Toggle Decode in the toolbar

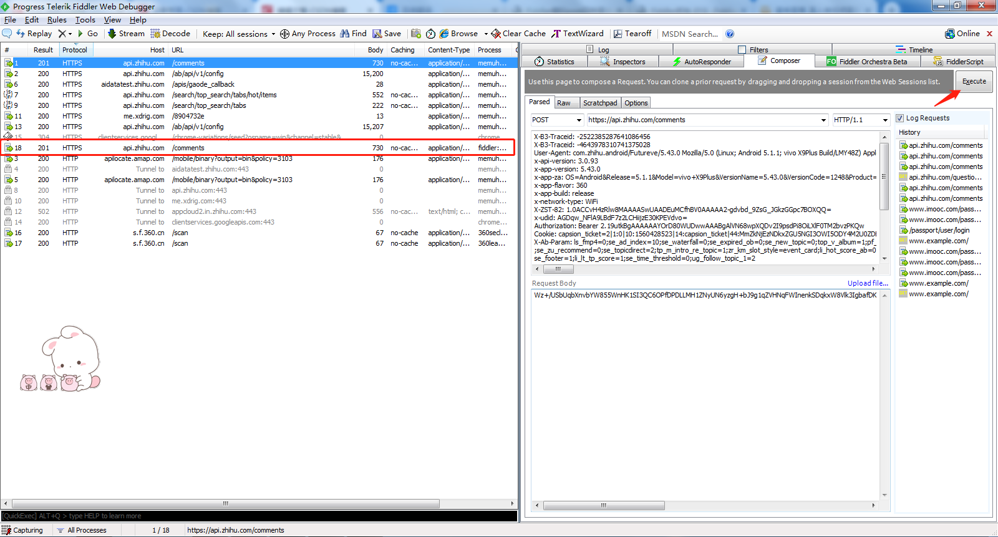click(170, 34)
